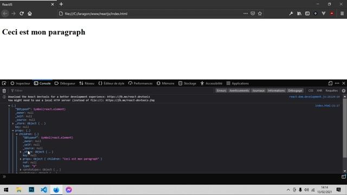Toggle split console editor mode icon
Screen dimensions: 347x195
click(x=343, y=177)
